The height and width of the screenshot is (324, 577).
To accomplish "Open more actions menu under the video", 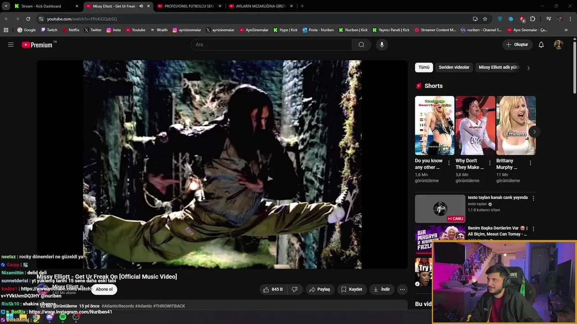I will point(403,289).
